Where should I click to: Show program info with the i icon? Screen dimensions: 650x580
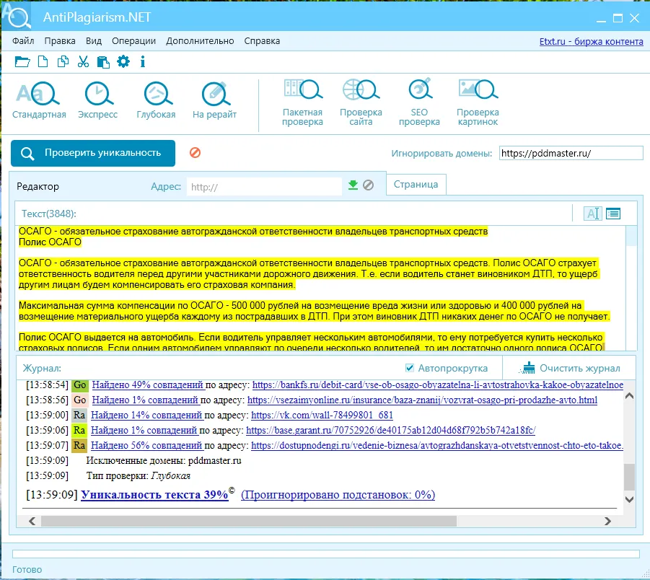pos(143,62)
